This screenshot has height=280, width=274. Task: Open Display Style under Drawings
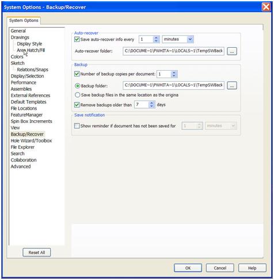pyautogui.click(x=29, y=44)
